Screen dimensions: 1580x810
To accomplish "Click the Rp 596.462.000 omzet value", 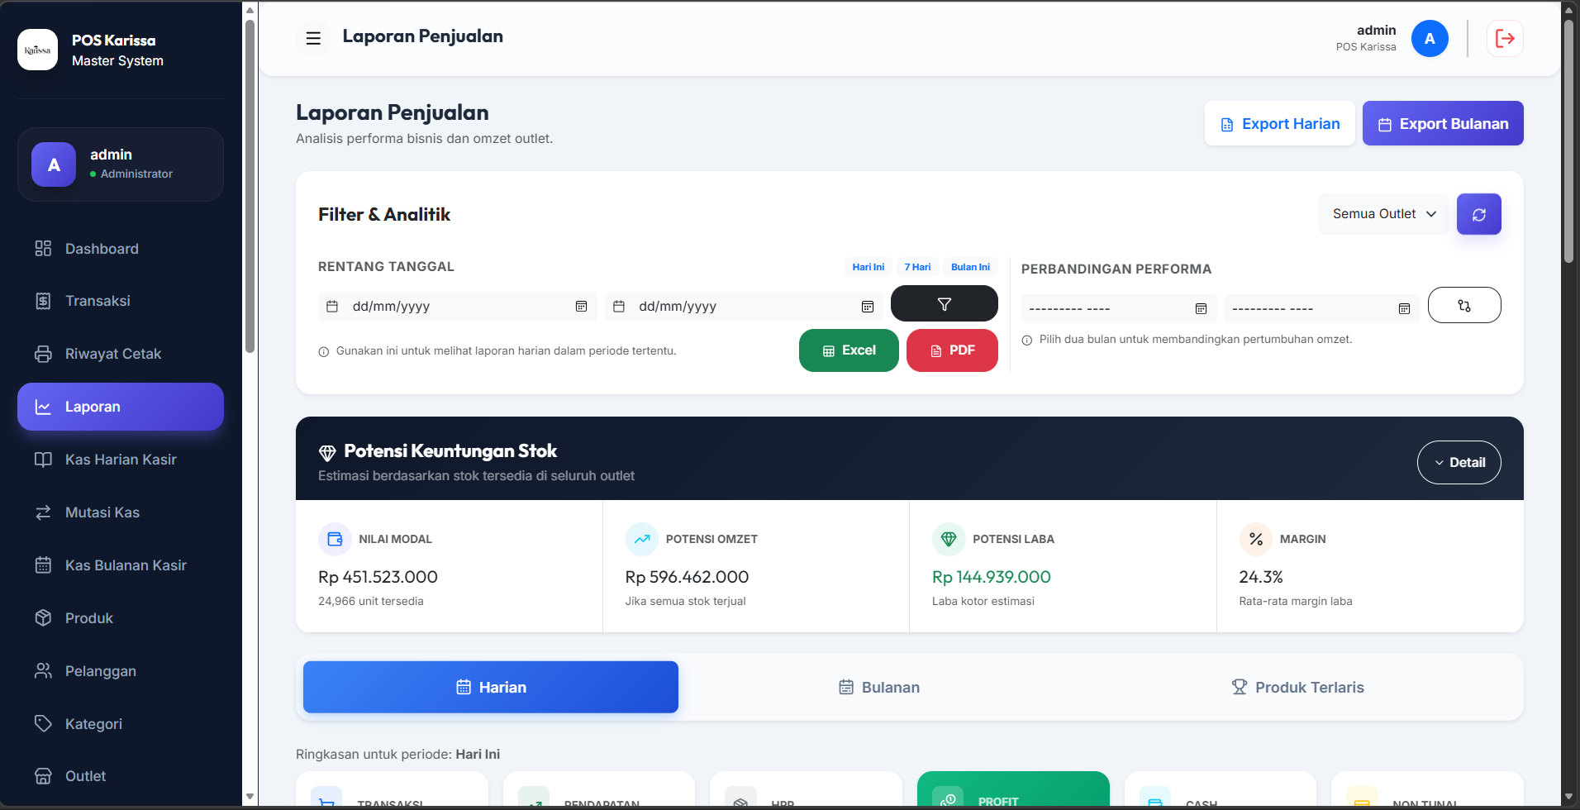I will [687, 577].
